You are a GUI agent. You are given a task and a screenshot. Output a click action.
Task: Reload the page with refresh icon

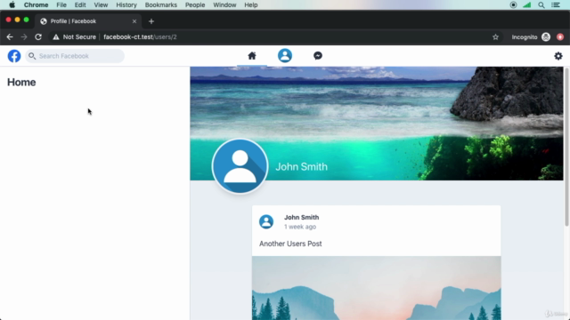pos(38,37)
